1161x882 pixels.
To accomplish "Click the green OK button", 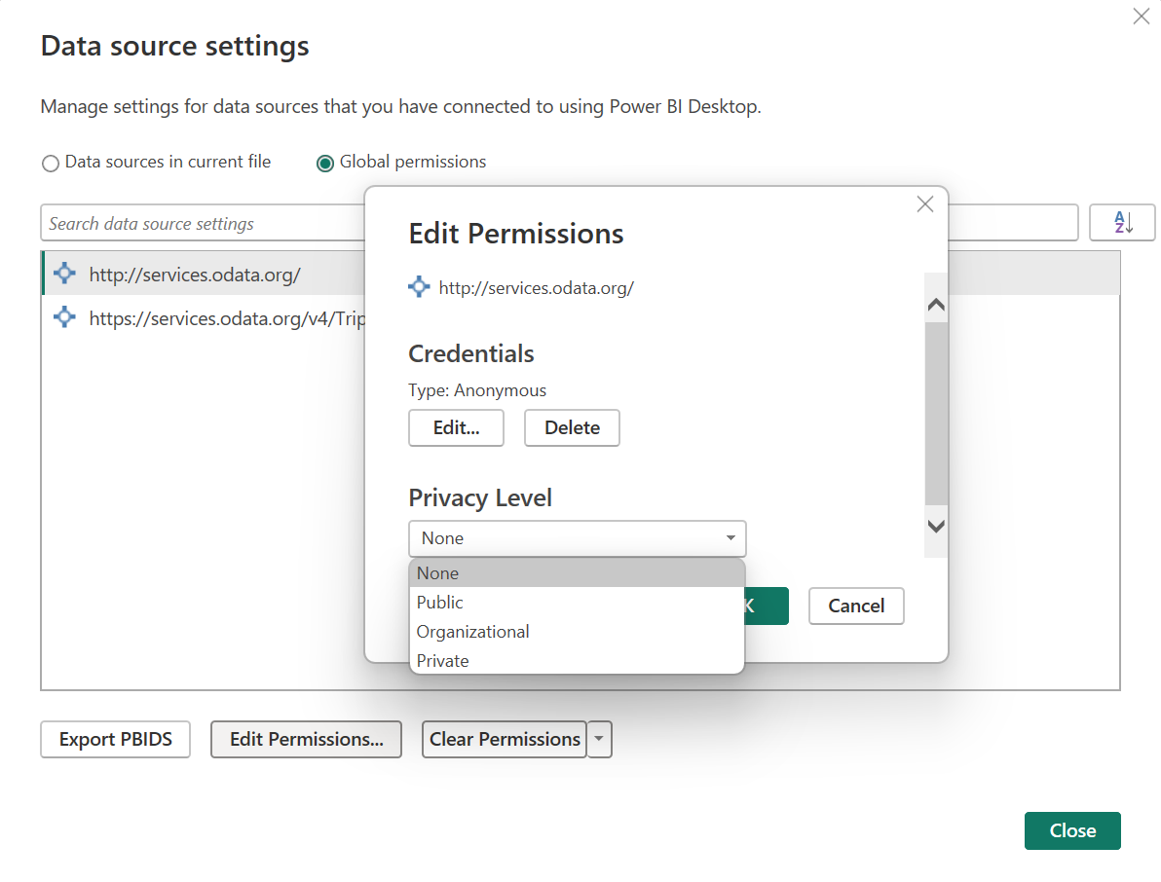I will pos(767,606).
